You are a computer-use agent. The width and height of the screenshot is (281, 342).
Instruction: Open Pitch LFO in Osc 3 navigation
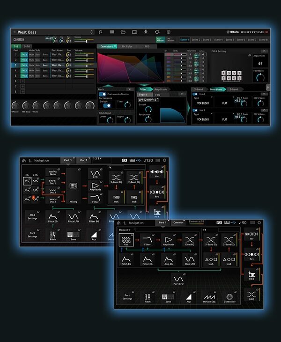click(x=73, y=217)
